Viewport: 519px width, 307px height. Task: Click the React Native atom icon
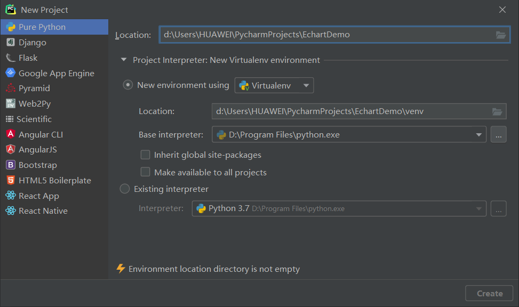pos(11,211)
